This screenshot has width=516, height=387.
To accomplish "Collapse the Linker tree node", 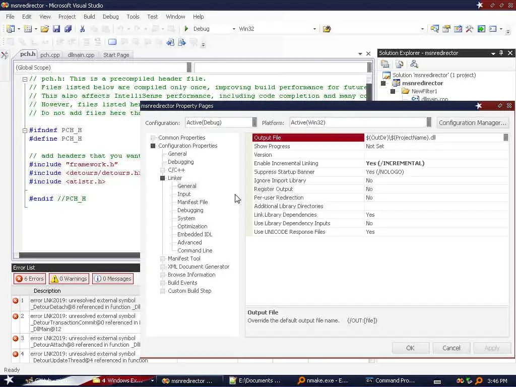I will [163, 178].
